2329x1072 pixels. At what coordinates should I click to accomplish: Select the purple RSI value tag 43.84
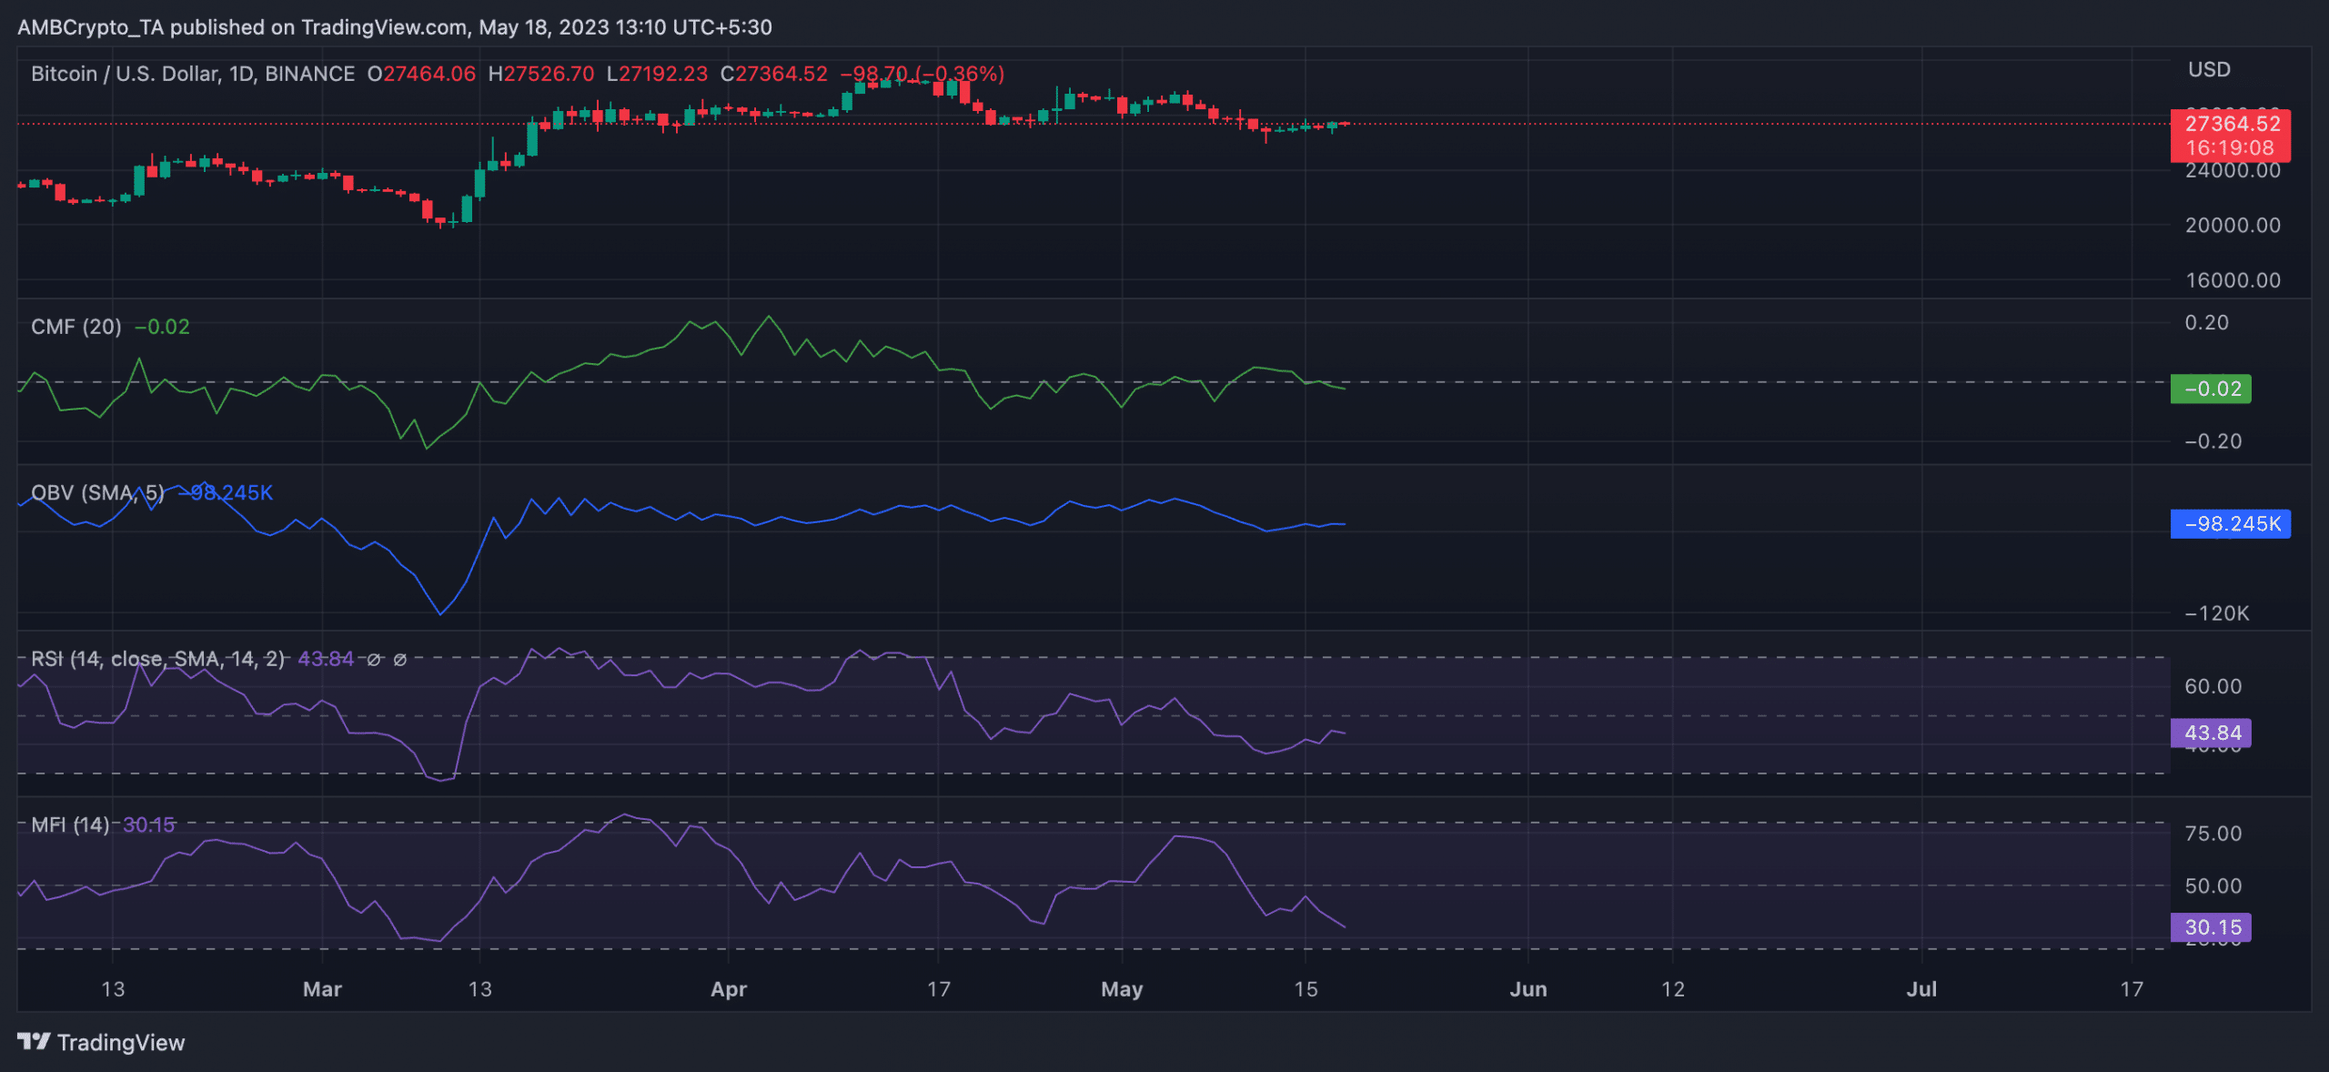pyautogui.click(x=2211, y=733)
